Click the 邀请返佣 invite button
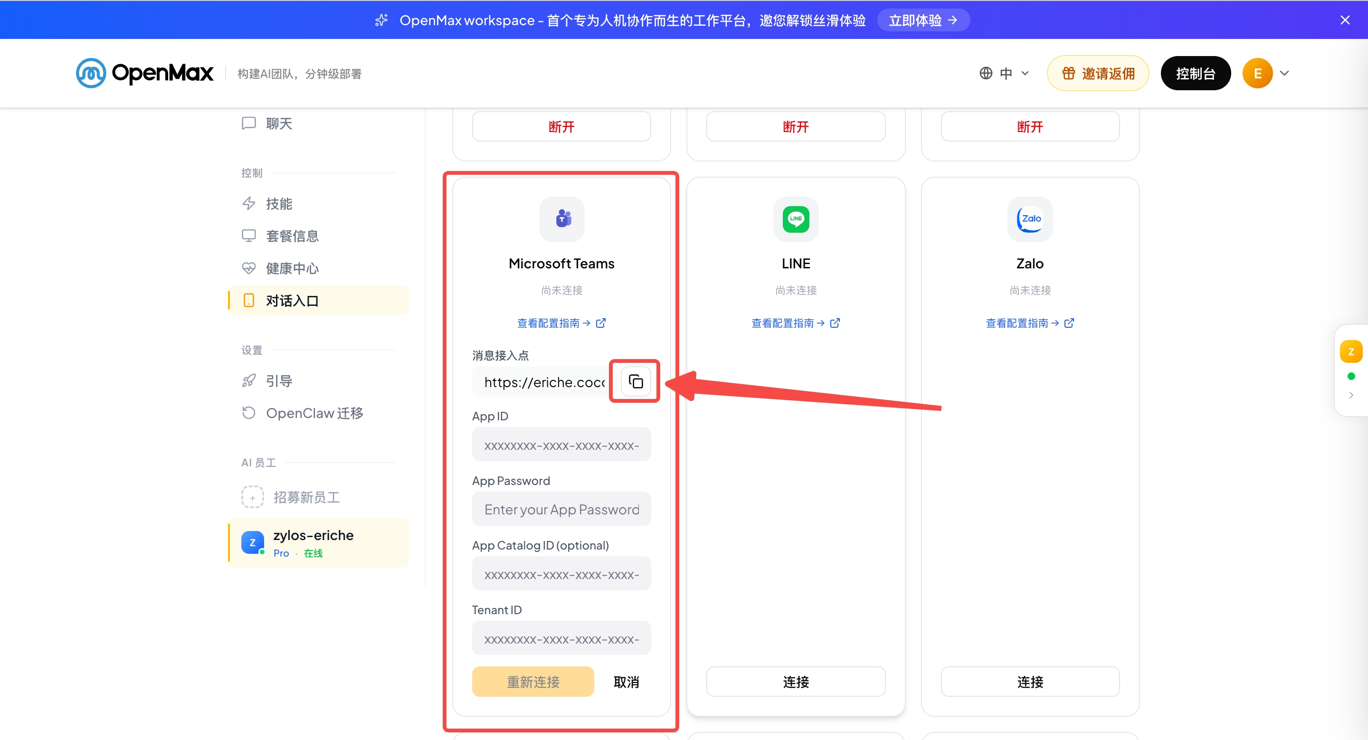This screenshot has width=1368, height=740. (x=1098, y=73)
